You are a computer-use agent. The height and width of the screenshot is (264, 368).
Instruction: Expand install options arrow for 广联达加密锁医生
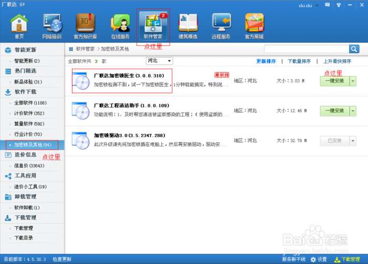[x=353, y=81]
